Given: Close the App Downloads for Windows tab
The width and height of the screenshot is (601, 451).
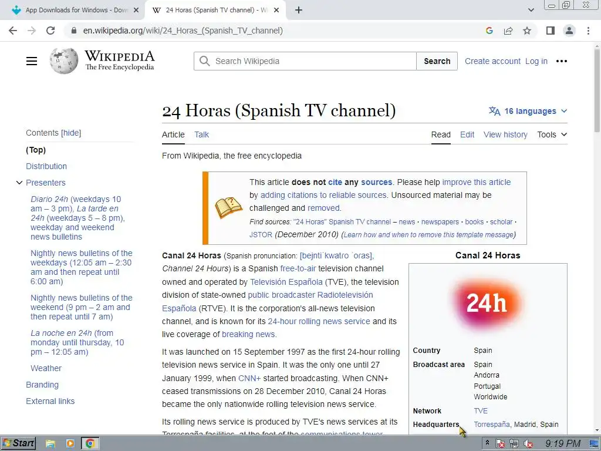Looking at the screenshot, I should pyautogui.click(x=136, y=11).
